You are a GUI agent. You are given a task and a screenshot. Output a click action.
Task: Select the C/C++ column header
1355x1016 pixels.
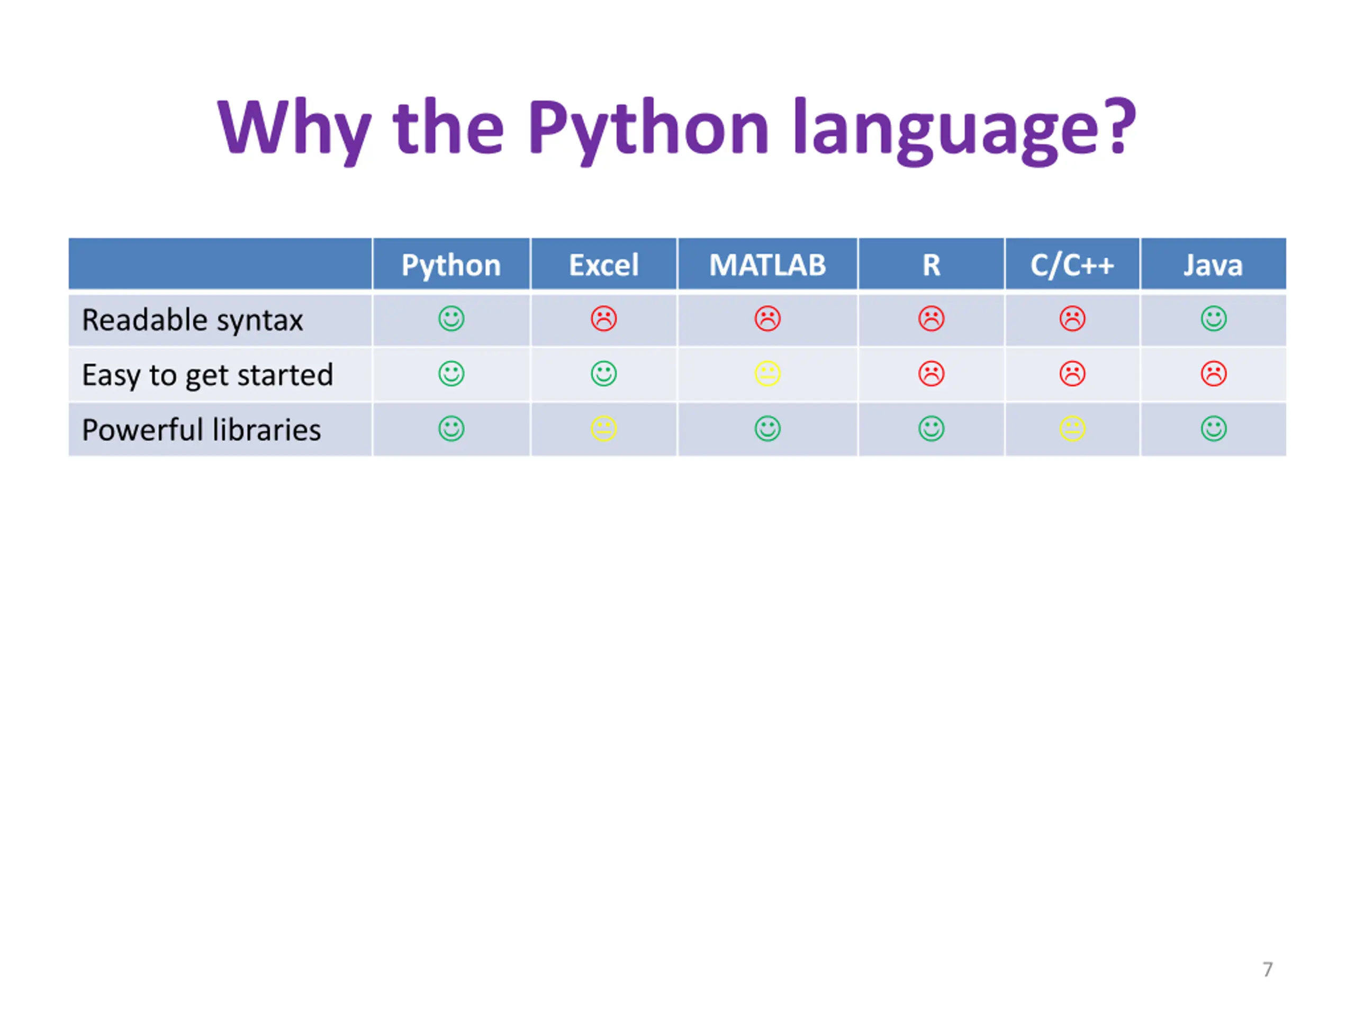(1072, 265)
